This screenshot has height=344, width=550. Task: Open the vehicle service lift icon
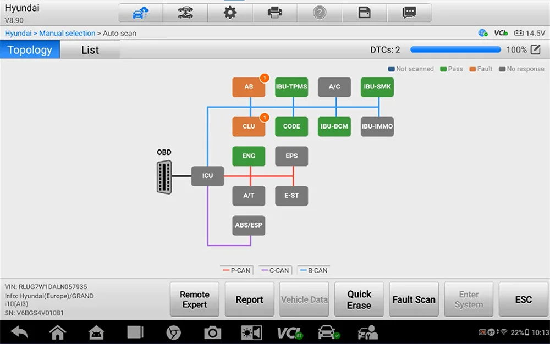pos(185,13)
